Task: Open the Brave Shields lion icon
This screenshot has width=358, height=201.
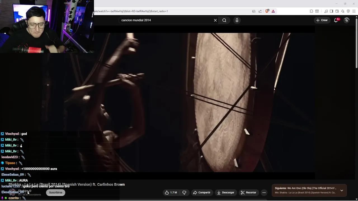Action: coord(267,11)
